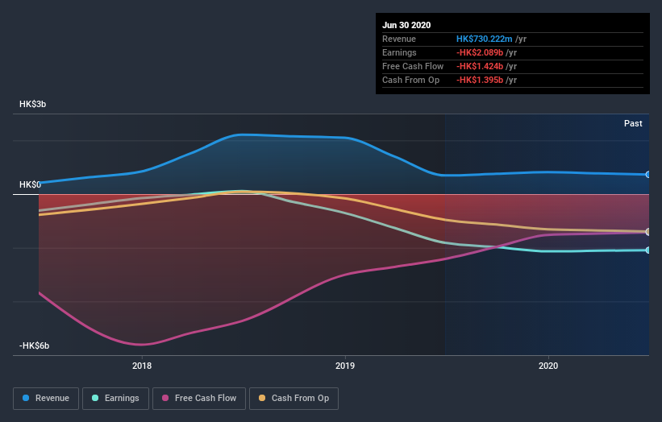Click the Earnings row label in the tooltip
The height and width of the screenshot is (422, 662).
point(399,52)
